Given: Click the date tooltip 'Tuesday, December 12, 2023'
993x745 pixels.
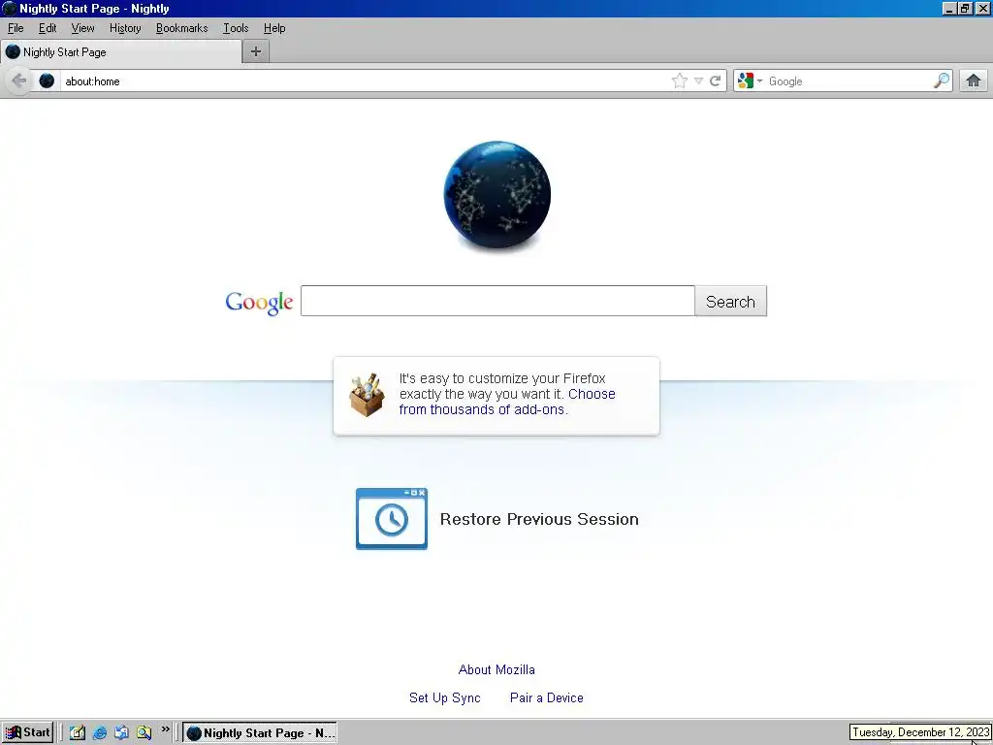Looking at the screenshot, I should pos(921,732).
